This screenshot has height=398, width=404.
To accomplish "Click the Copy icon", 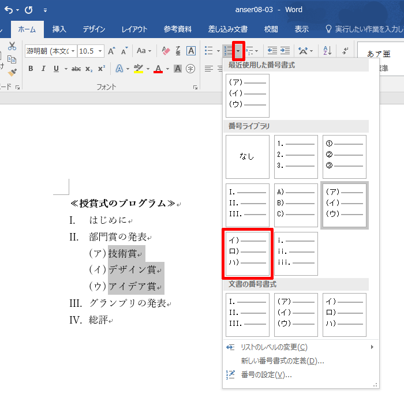I will [12, 59].
